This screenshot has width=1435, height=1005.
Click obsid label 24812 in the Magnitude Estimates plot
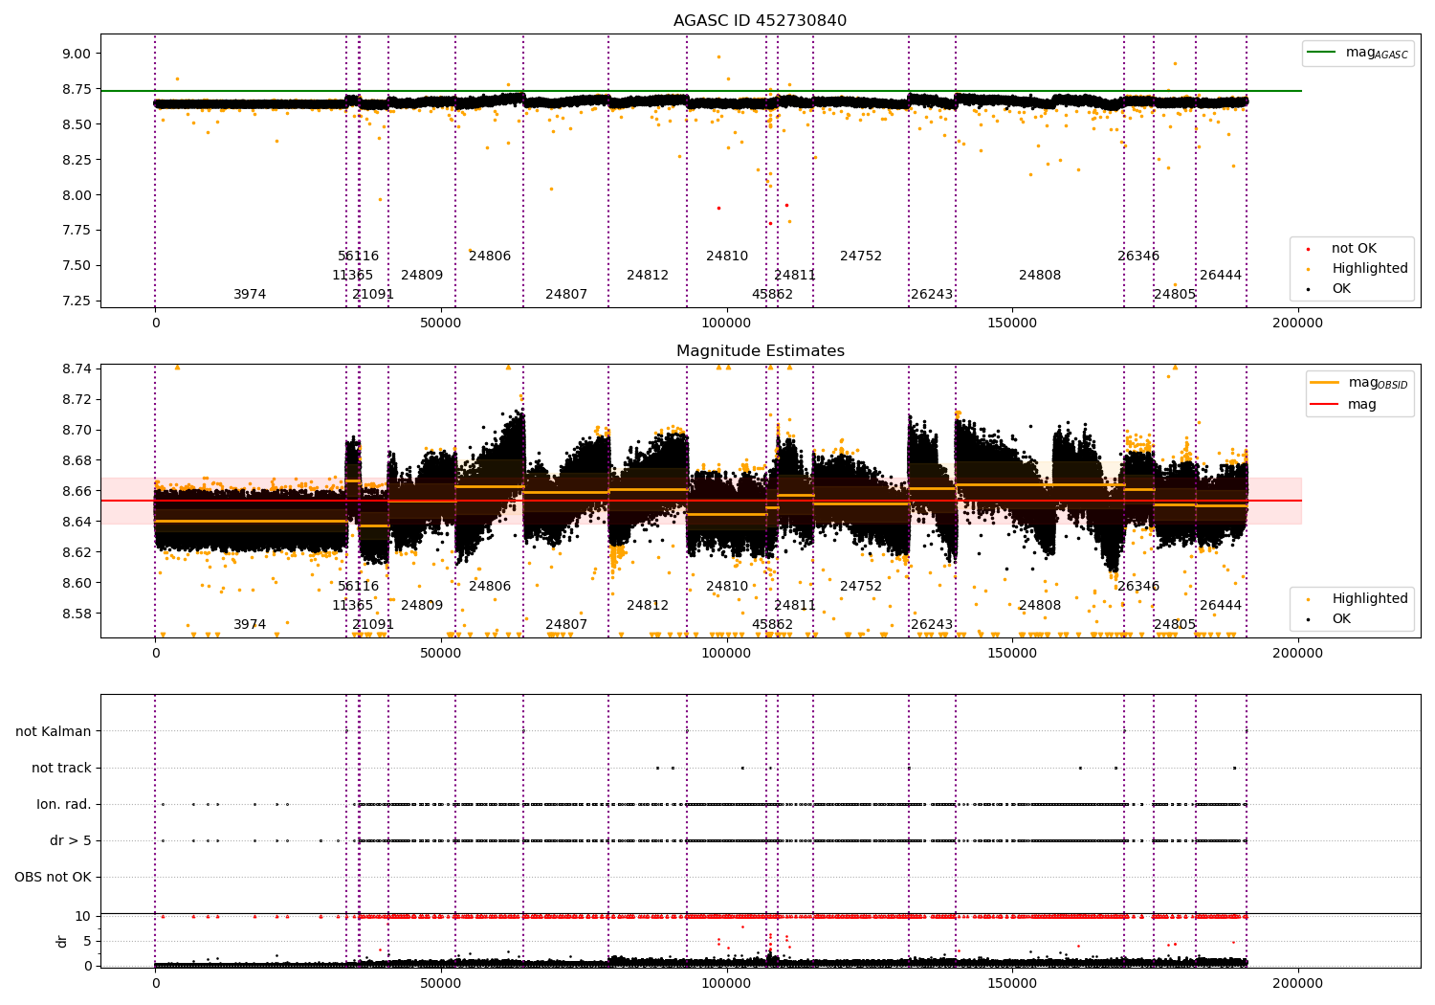click(648, 606)
